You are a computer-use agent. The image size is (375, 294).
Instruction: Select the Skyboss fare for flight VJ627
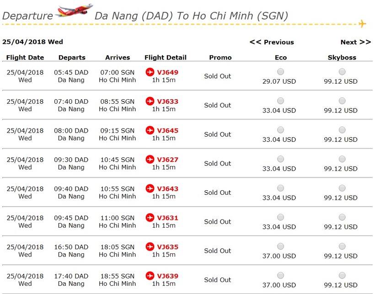tap(342, 159)
